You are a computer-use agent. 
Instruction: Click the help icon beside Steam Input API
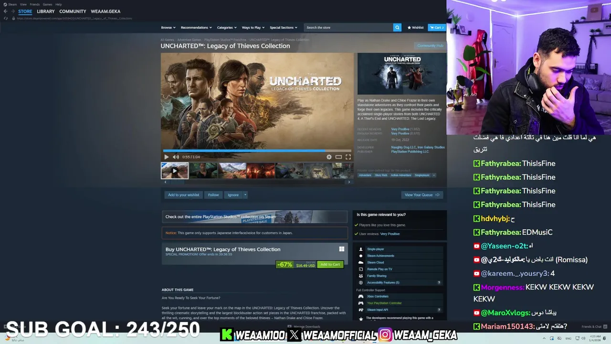pos(439,310)
